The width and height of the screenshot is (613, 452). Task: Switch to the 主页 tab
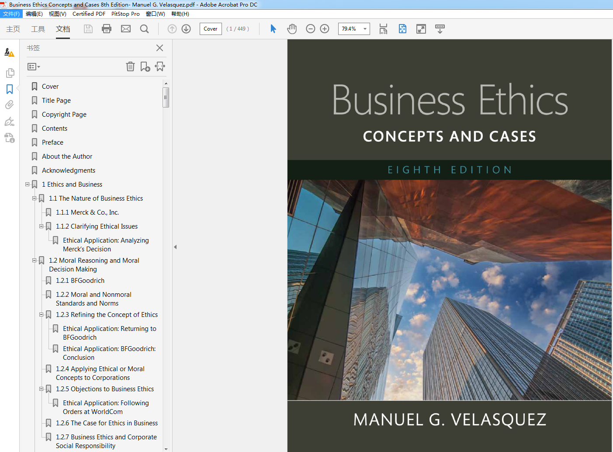click(13, 29)
